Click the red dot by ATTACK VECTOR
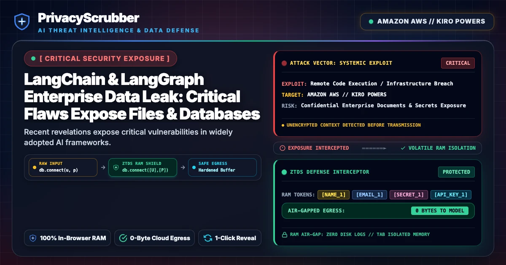The height and width of the screenshot is (265, 506). [x=284, y=63]
